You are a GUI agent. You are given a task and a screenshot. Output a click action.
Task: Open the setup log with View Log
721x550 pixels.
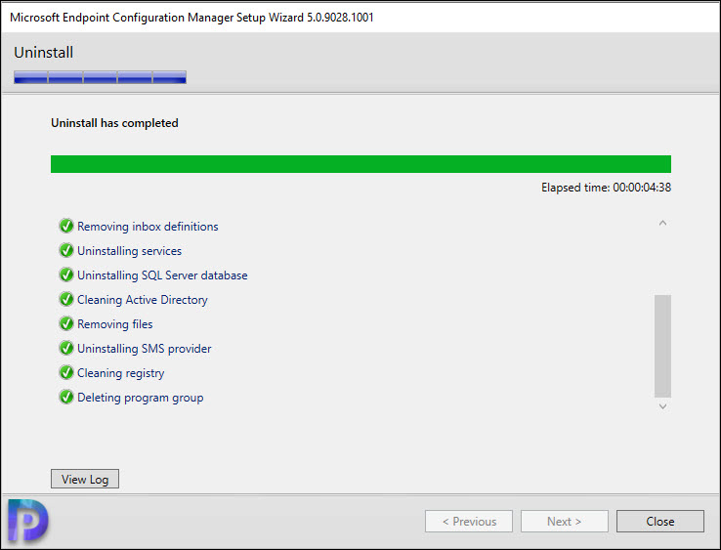pos(85,479)
